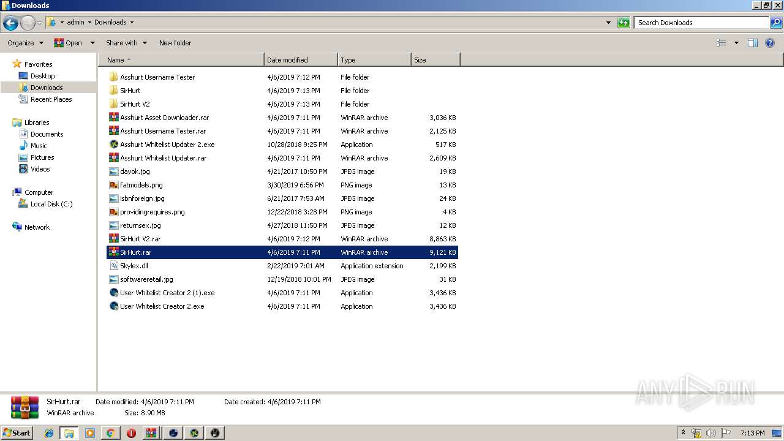Viewport: 784px width, 441px height.
Task: Sort by the Name column header
Action: coord(182,60)
